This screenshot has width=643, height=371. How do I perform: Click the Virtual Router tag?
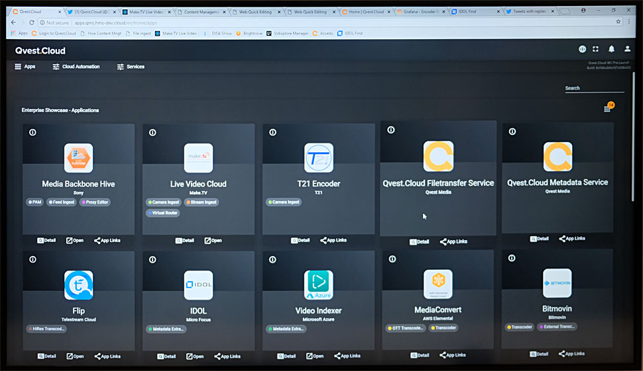pyautogui.click(x=162, y=213)
